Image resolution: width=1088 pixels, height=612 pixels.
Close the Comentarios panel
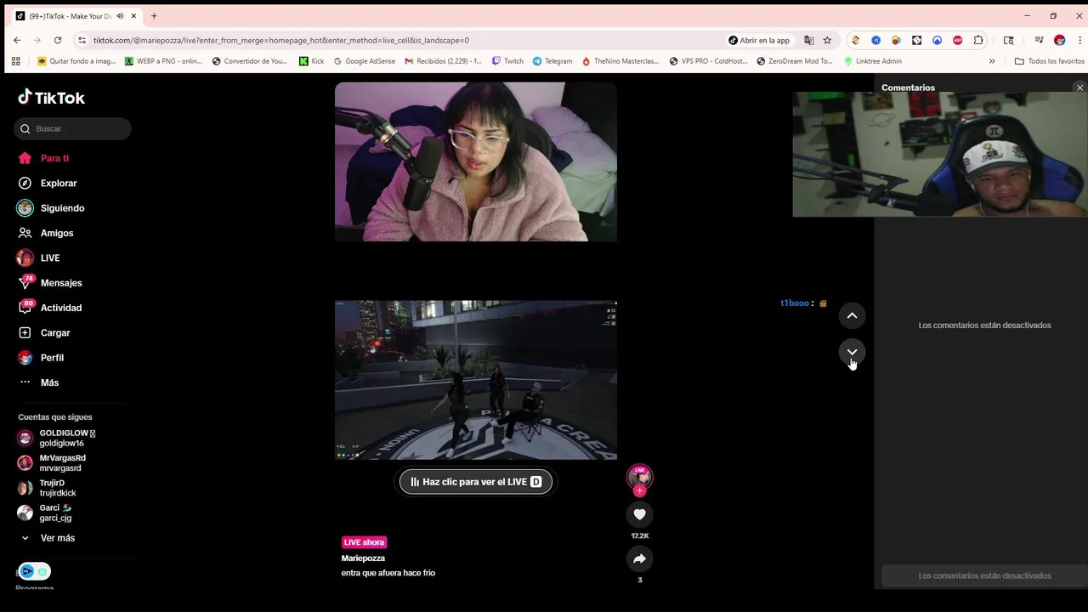[1079, 88]
